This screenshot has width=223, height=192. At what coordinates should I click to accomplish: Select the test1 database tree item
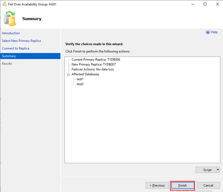pos(80,79)
